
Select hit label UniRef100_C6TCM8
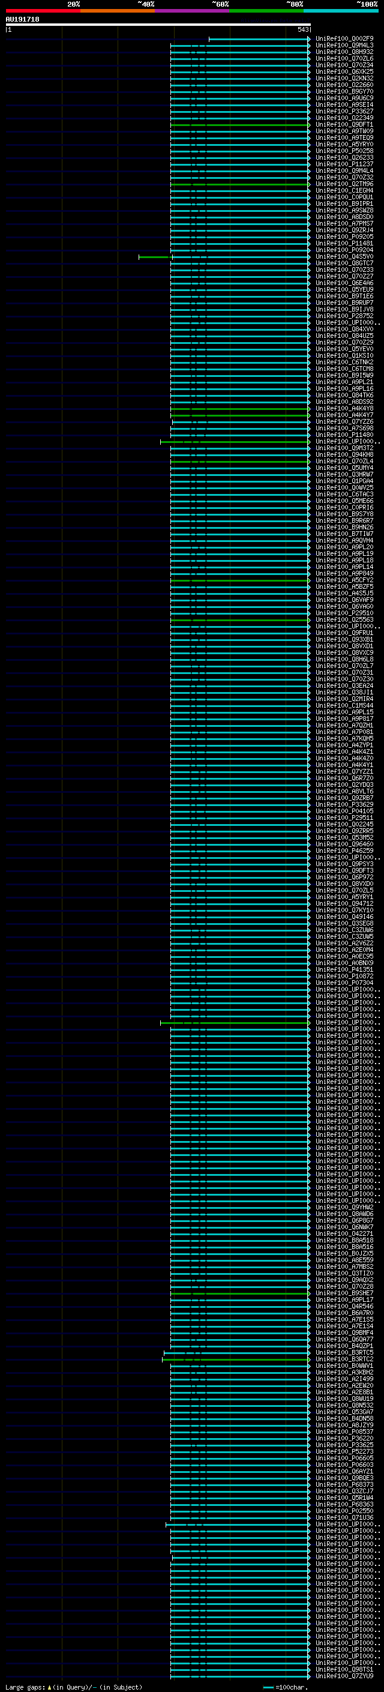(344, 369)
